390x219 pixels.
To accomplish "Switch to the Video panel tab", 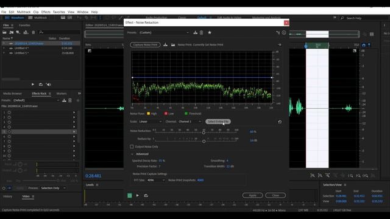I will point(26,196).
